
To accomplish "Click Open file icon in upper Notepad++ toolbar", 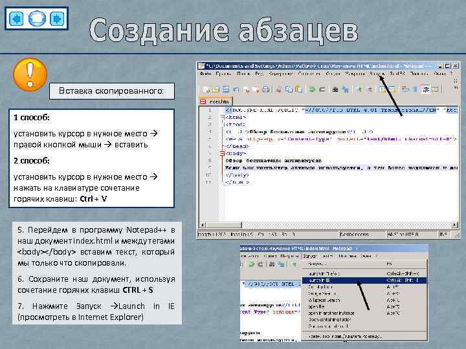I will coord(216,89).
